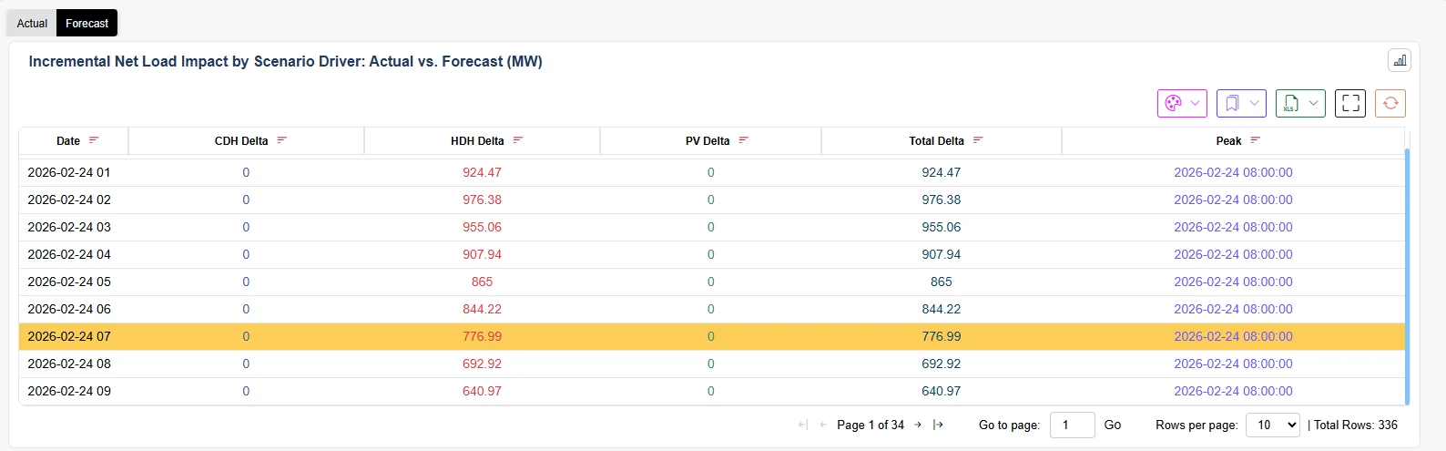1446x451 pixels.
Task: Select row 2026-02-24 04 date cell
Action: point(69,254)
